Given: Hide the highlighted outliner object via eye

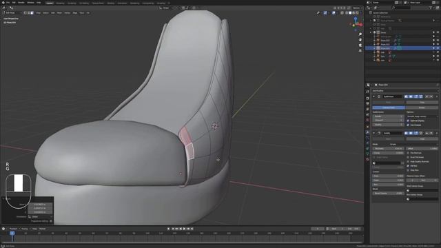Looking at the screenshot, I should (438, 48).
